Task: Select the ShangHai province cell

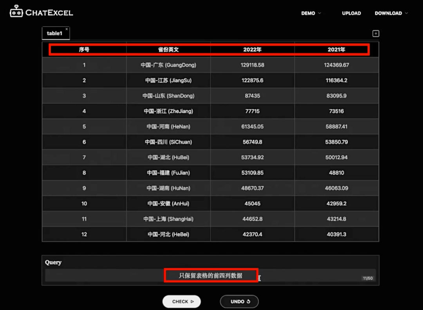Action: [x=168, y=219]
